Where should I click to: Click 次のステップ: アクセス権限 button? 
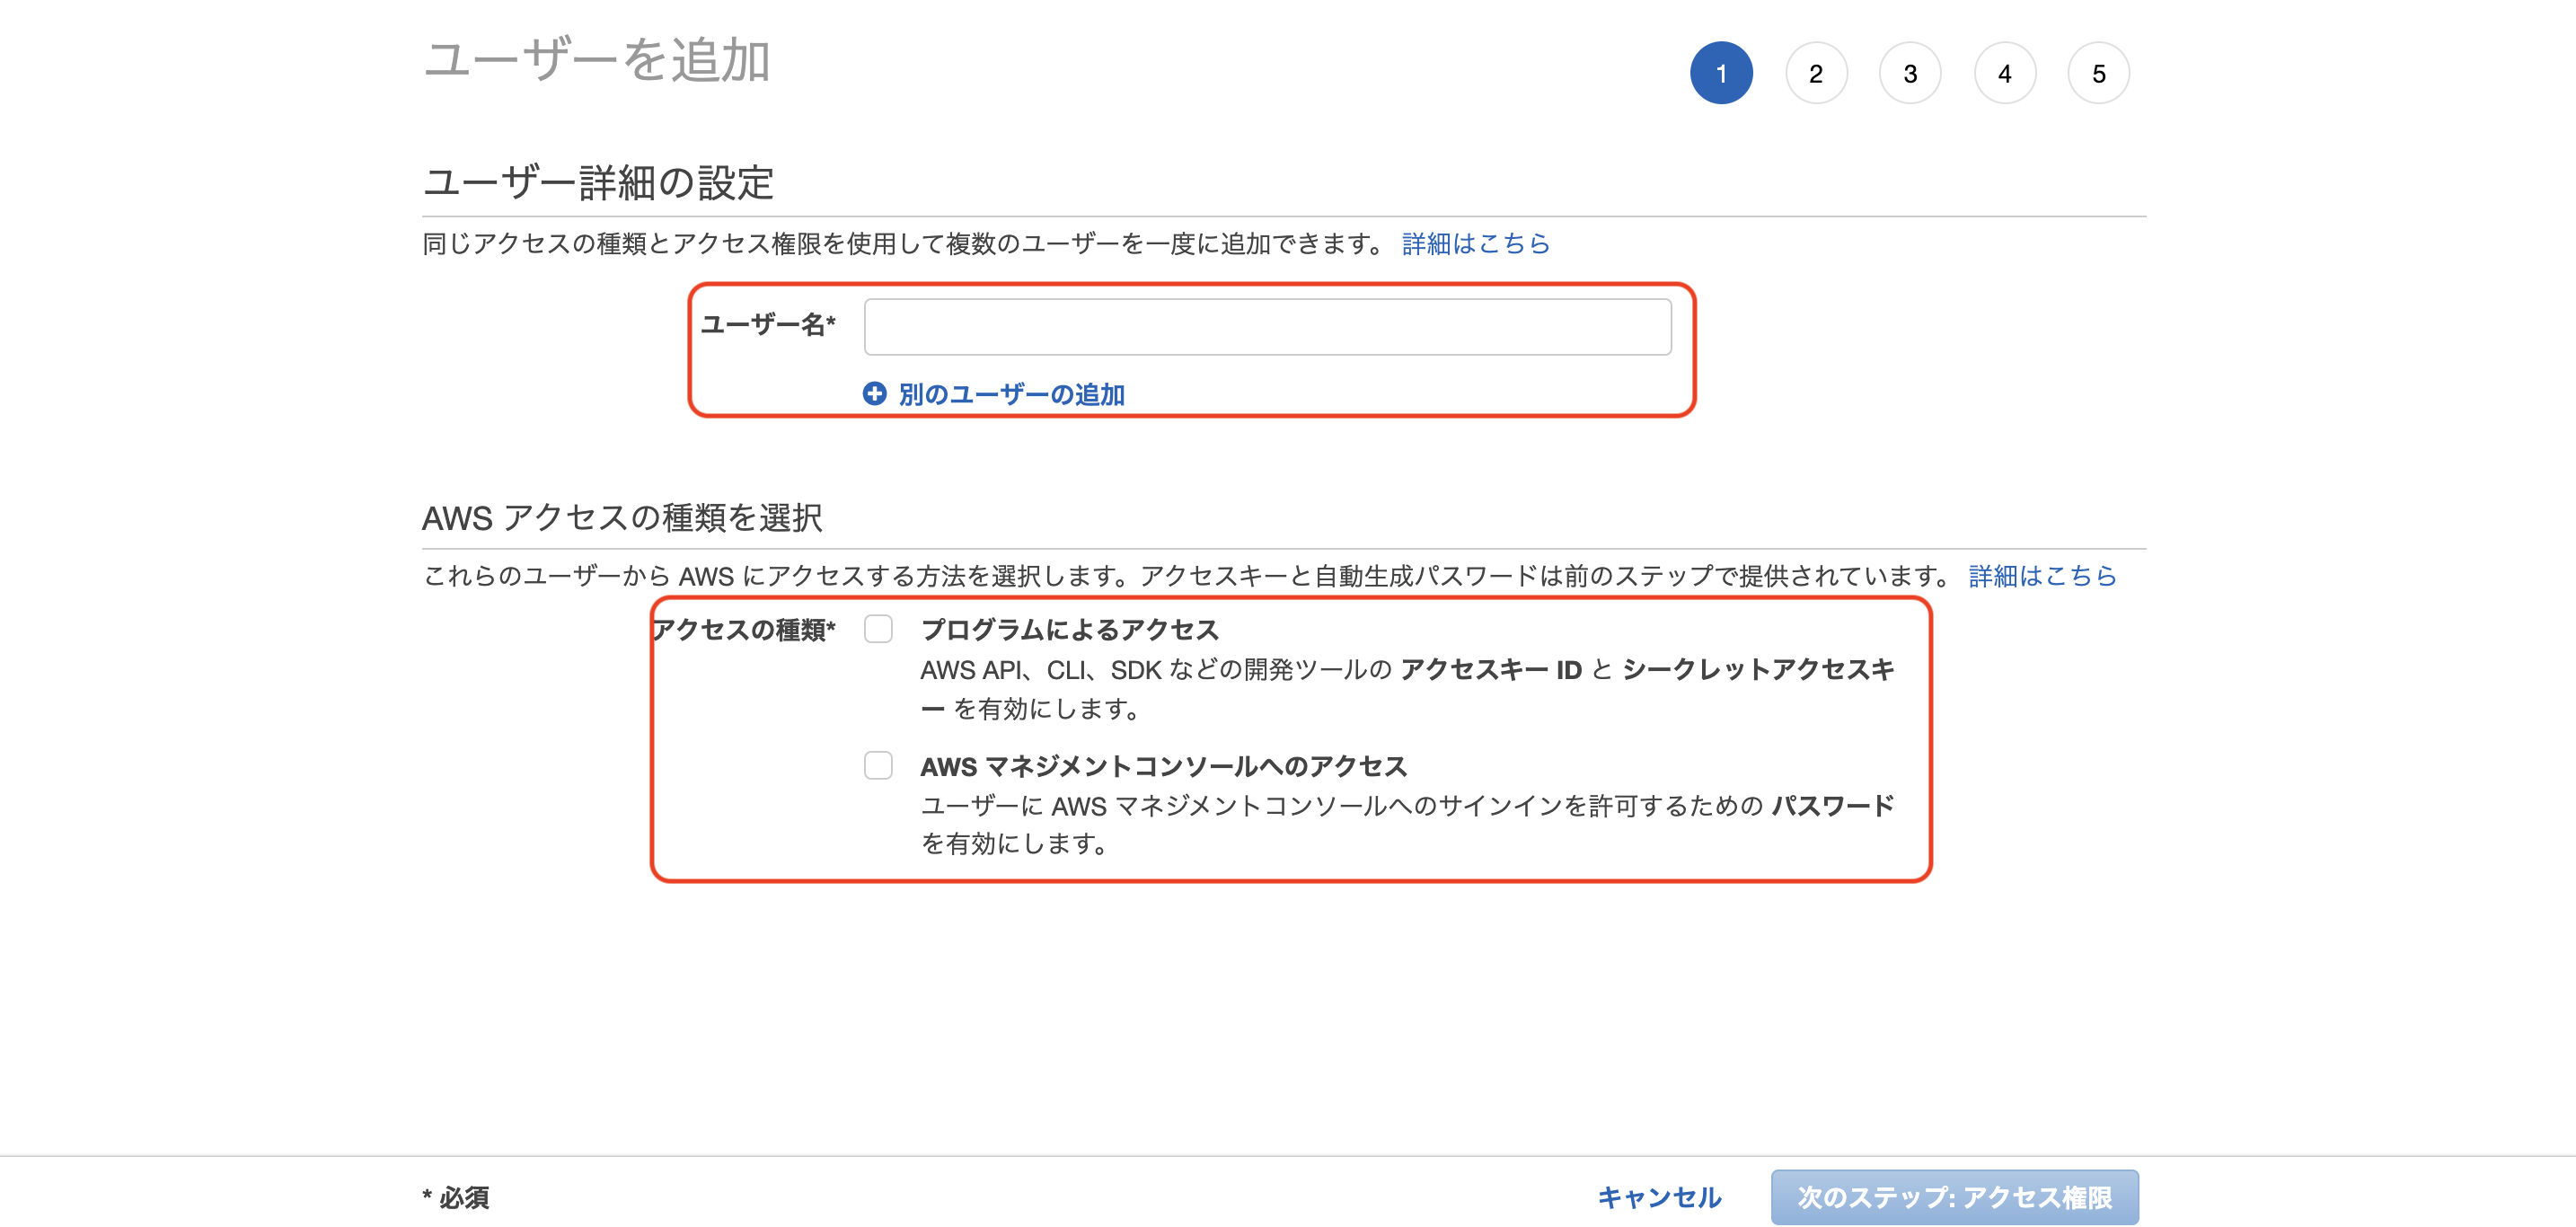pos(1954,1196)
